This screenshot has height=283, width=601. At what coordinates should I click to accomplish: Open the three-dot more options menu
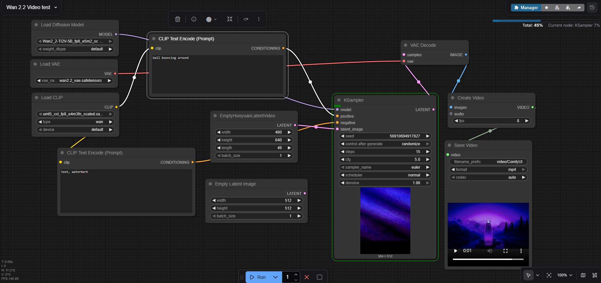point(259,19)
